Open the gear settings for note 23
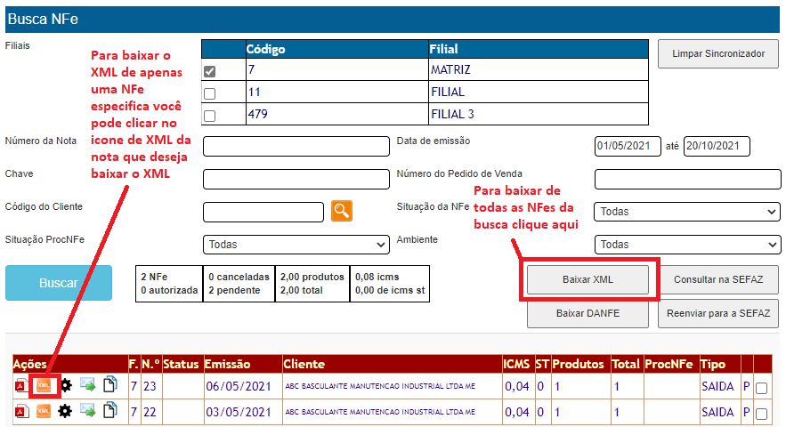 [x=65, y=385]
